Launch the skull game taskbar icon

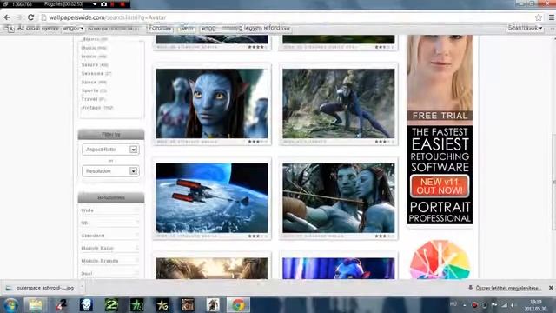pyautogui.click(x=86, y=305)
